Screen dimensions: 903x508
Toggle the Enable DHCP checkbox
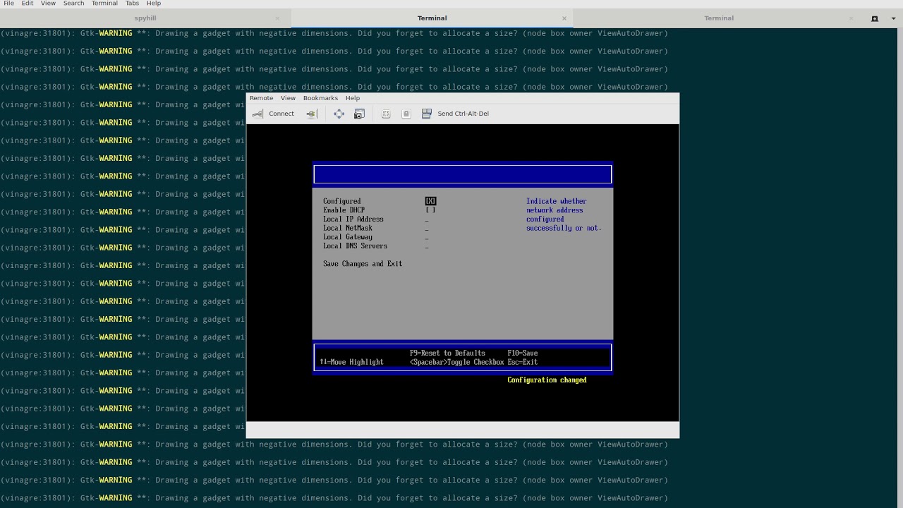click(x=430, y=210)
